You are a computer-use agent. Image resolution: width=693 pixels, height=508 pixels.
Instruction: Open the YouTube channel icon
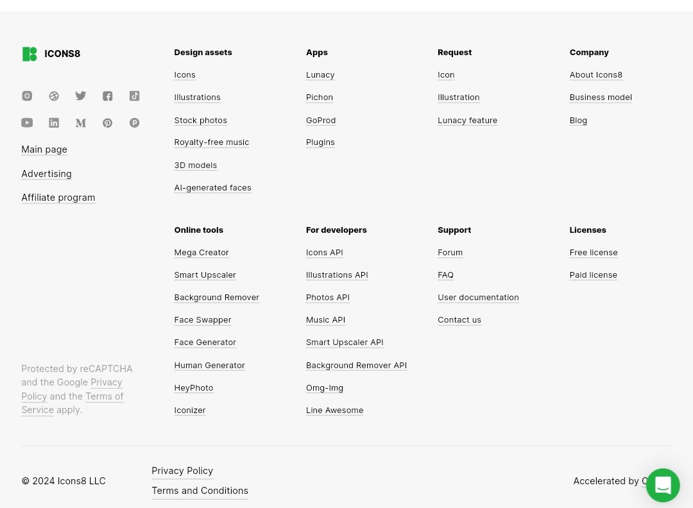pos(27,123)
